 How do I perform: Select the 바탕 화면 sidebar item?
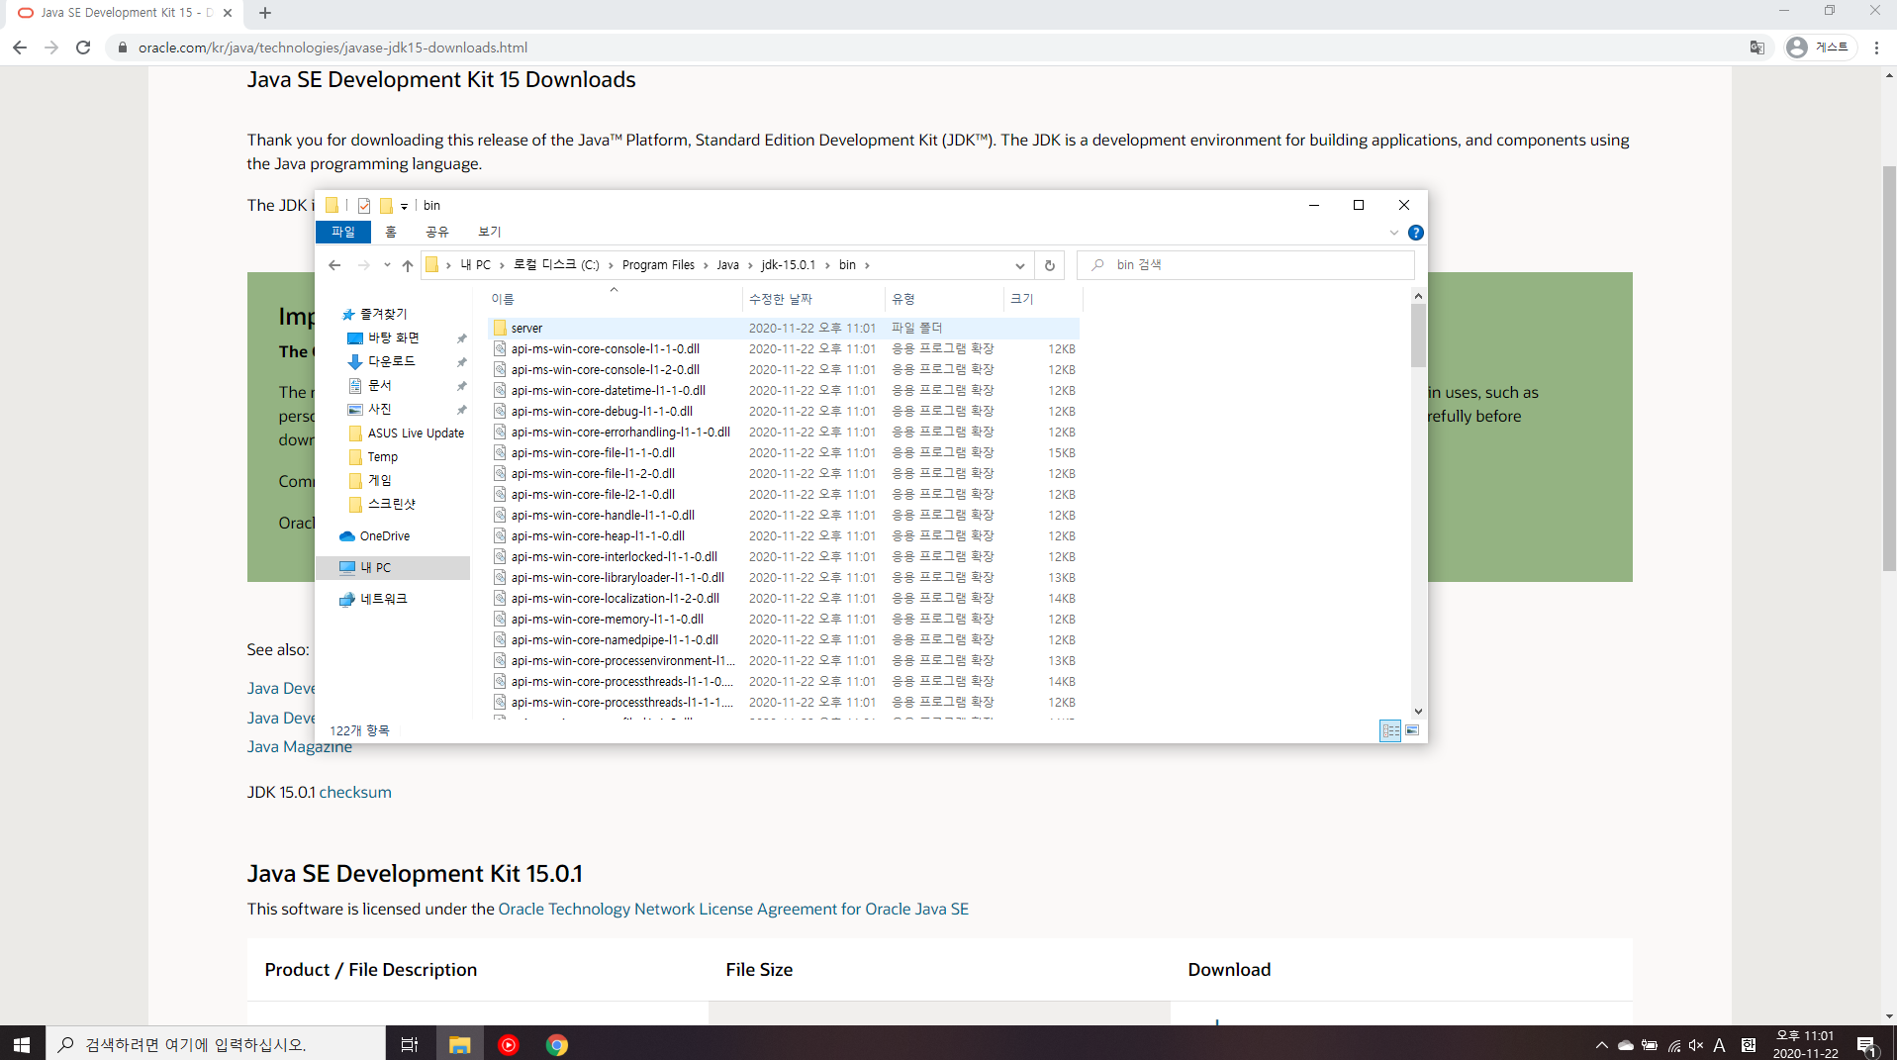[394, 337]
